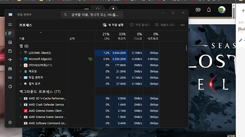Open the App history icon in sidebar
245x137 pixels.
click(x=10, y=51)
